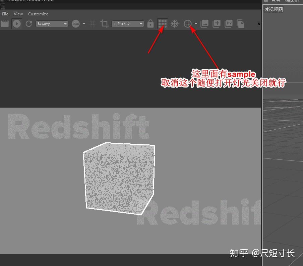Click the copy-to-clipboard icon
This screenshot has width=303, height=266.
click(x=241, y=24)
